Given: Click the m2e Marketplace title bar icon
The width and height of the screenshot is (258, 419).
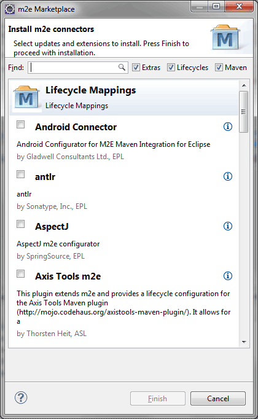Looking at the screenshot, I should coord(10,9).
